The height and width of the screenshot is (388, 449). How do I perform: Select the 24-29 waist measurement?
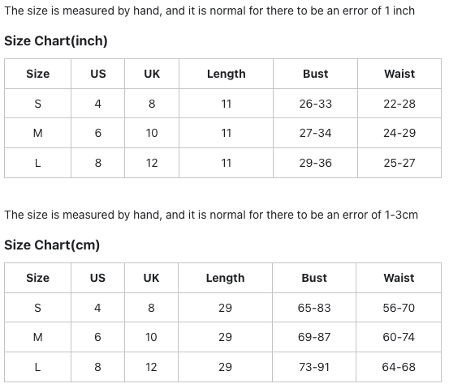(x=399, y=133)
